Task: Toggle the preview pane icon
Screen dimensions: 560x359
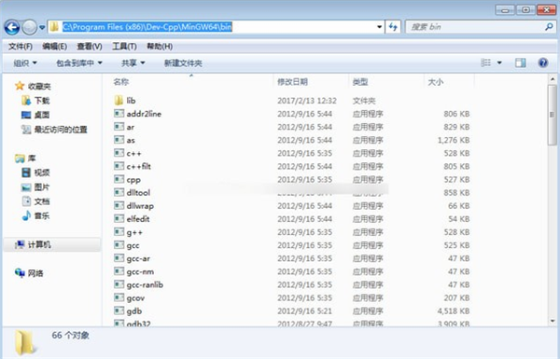Action: [x=521, y=62]
